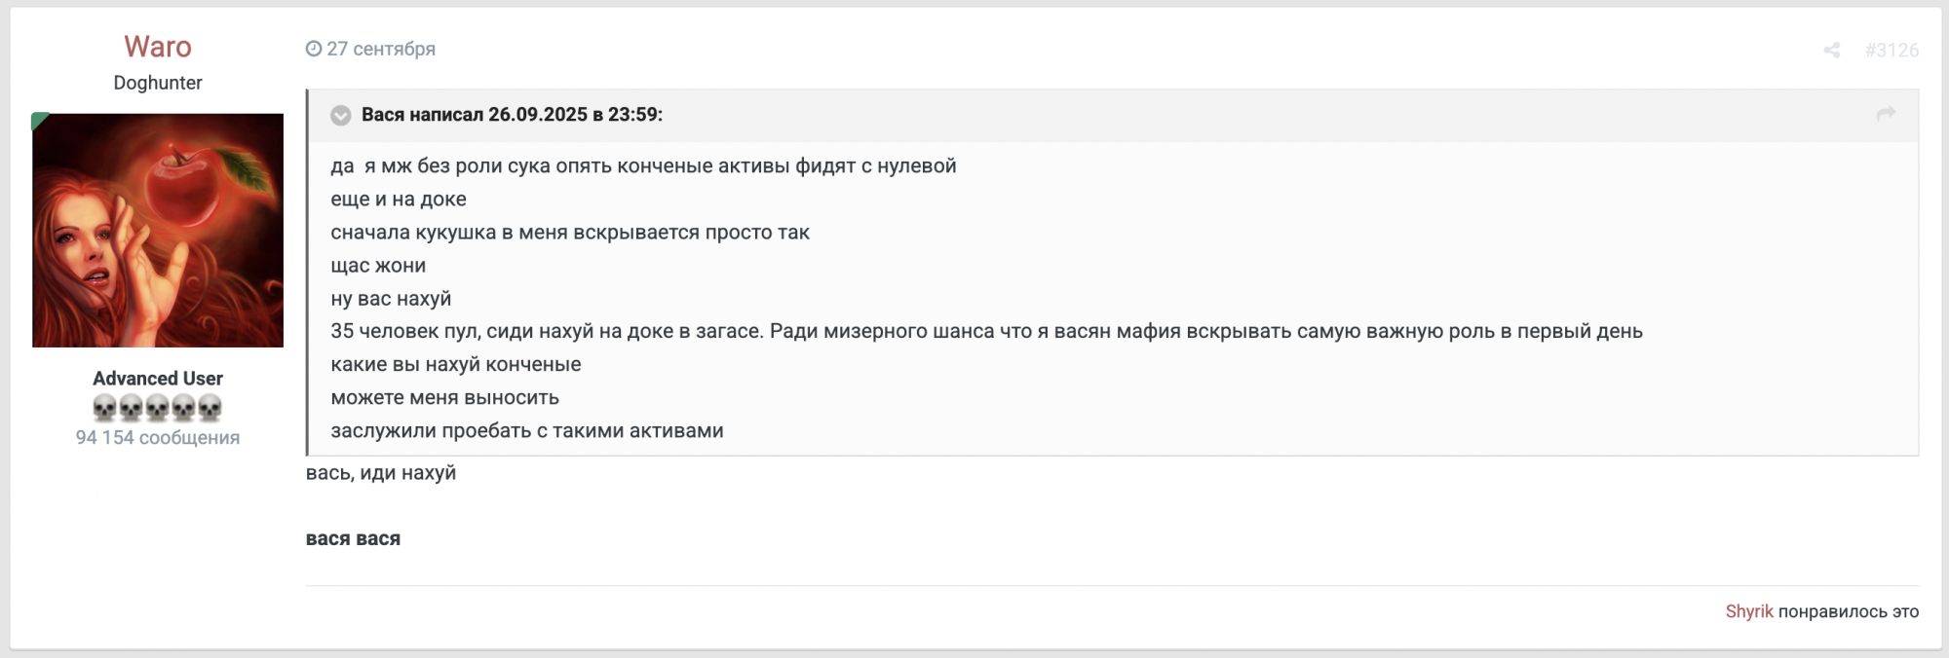Click the clock icon beside post date

[x=314, y=49]
